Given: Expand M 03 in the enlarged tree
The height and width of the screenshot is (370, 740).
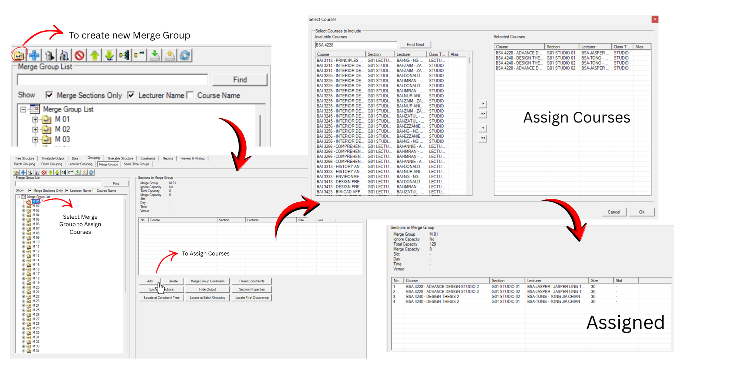Looking at the screenshot, I should click(35, 139).
